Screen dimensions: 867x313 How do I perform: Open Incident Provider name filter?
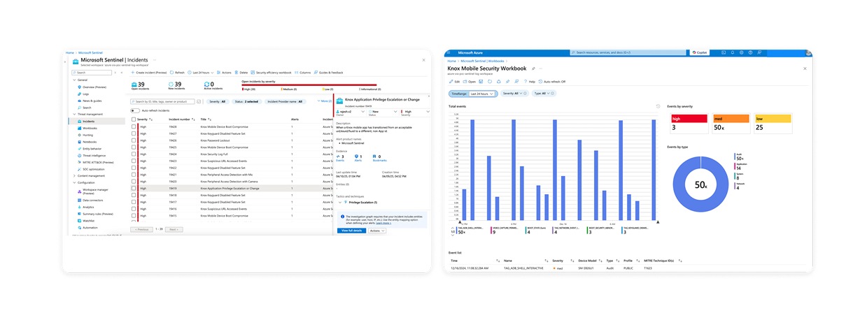[x=286, y=101]
